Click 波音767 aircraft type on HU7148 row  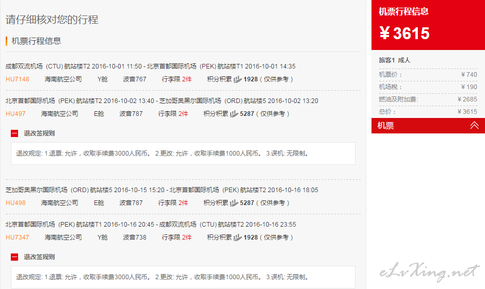[x=135, y=79]
